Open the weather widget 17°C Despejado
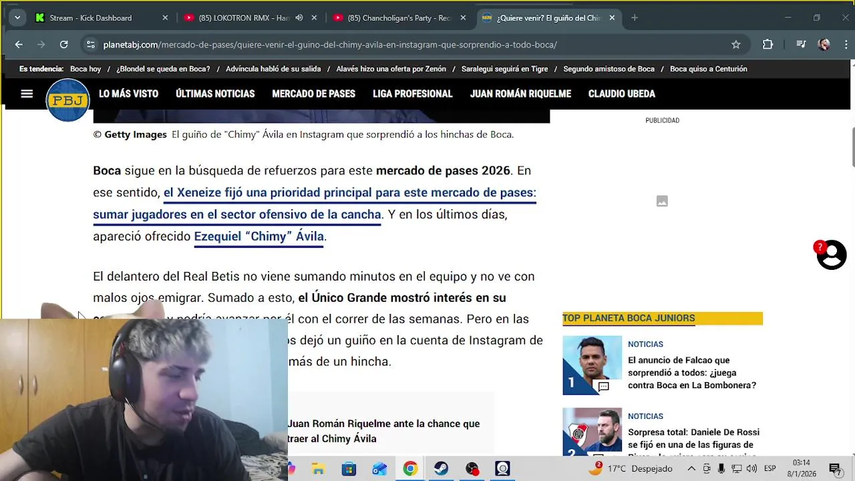Viewport: 855px width, 481px height. tap(631, 469)
